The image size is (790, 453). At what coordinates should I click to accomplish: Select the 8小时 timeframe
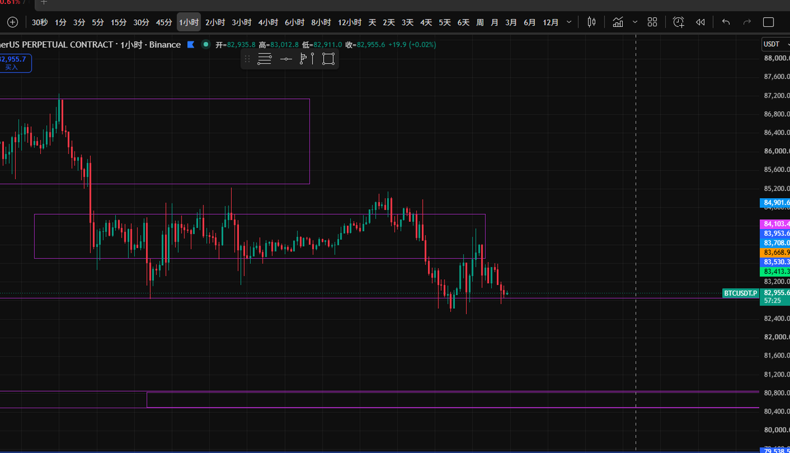321,22
